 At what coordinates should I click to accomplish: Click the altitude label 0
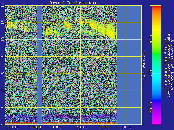[3, 124]
